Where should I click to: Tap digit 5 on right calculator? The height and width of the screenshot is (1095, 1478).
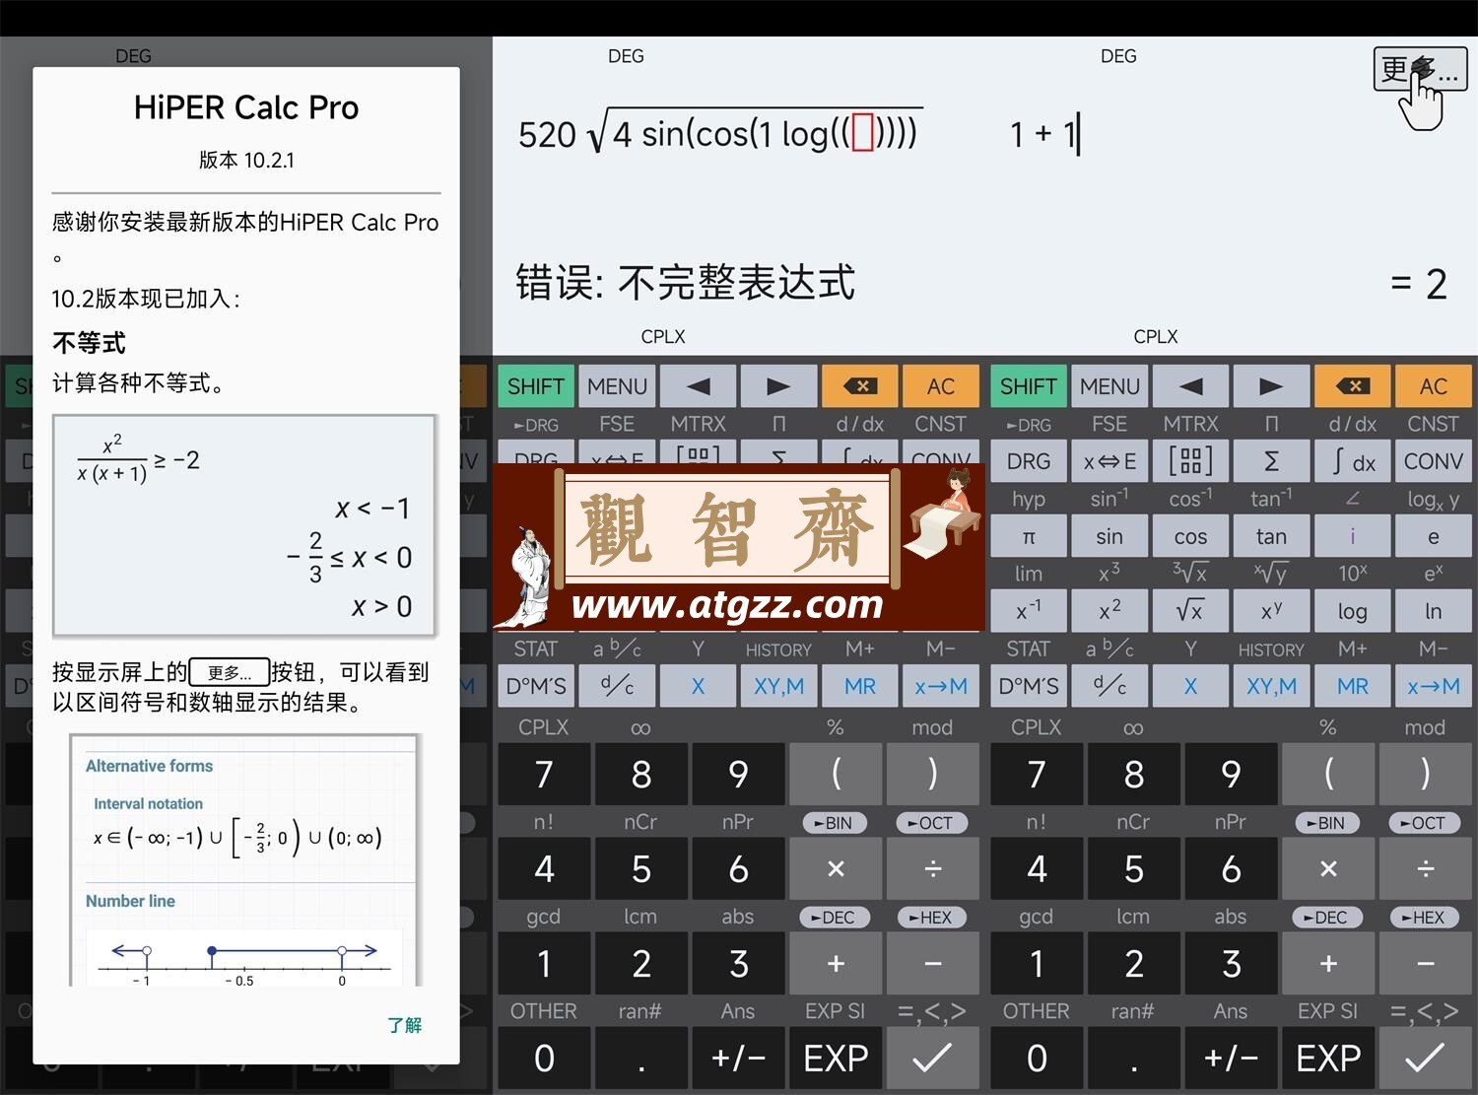pyautogui.click(x=1134, y=868)
